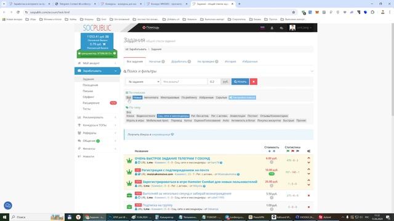This screenshot has height=221, width=394.
Task: Hide the 5.50 руб. task with the red X
Action: click(x=308, y=195)
